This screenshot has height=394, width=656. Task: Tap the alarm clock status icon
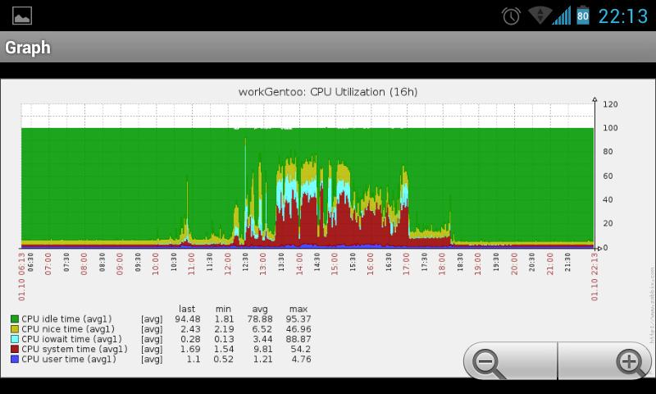pyautogui.click(x=511, y=16)
